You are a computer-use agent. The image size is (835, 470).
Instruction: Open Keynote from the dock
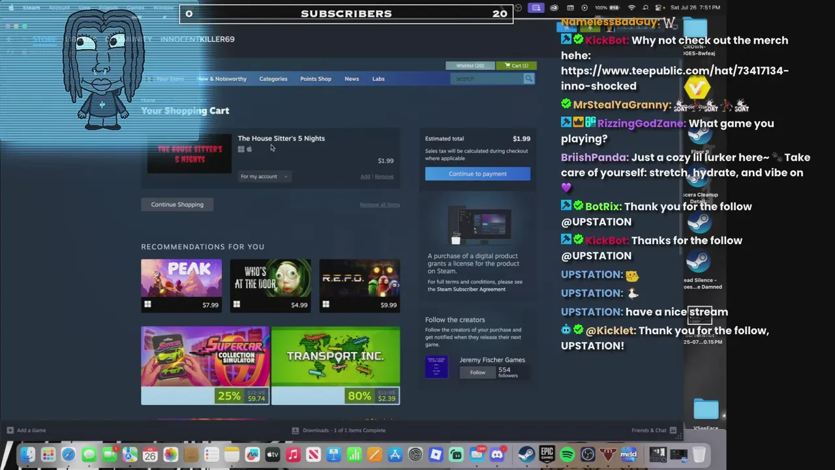point(333,454)
